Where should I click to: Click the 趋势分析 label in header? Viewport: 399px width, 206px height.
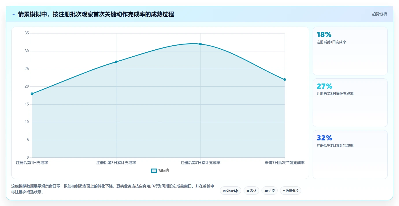379,14
